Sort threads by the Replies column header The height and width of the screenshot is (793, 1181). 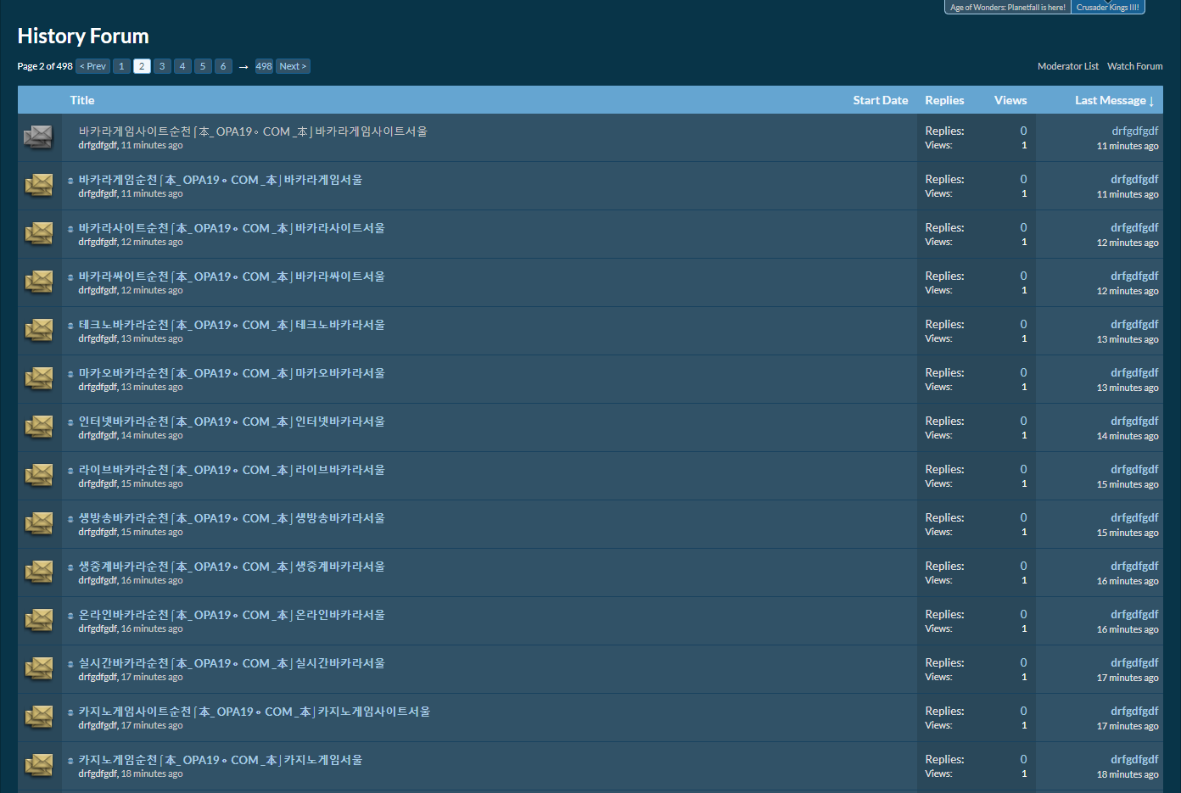click(943, 100)
